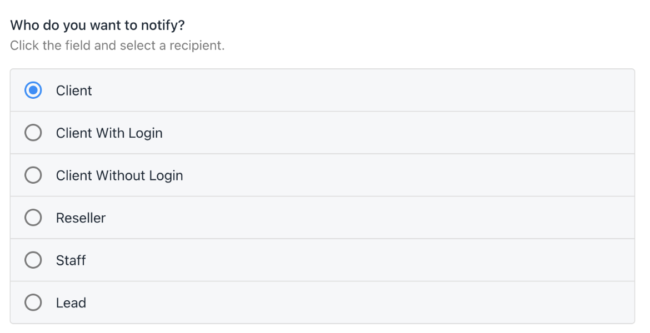Select the Lead radio button
The image size is (650, 333).
(x=33, y=302)
